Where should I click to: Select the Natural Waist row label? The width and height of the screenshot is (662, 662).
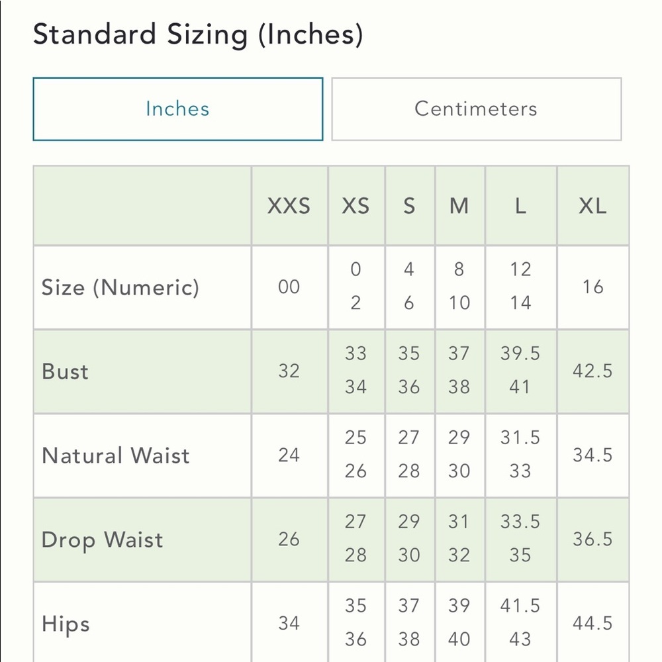116,455
